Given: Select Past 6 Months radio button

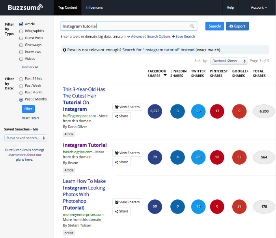Looking at the screenshot, I should pyautogui.click(x=21, y=100).
